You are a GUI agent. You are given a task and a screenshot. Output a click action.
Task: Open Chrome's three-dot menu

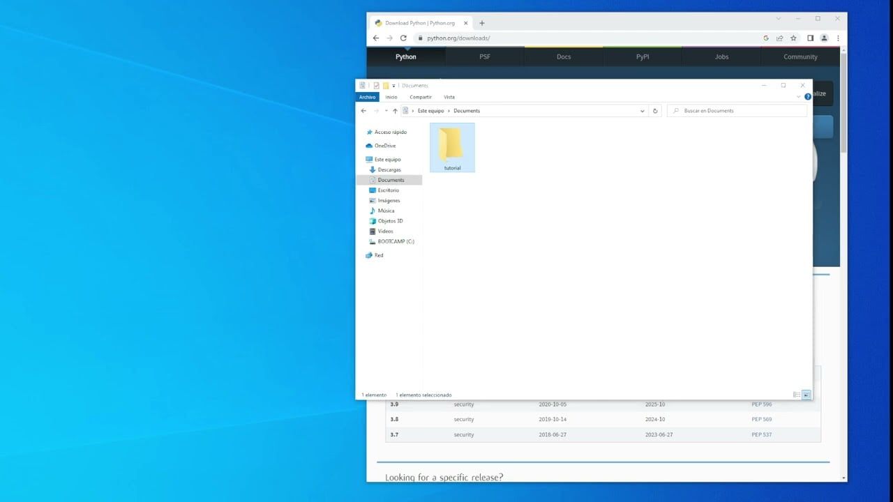837,38
